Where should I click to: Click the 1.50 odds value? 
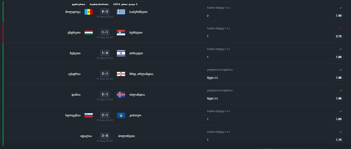[x=339, y=16]
